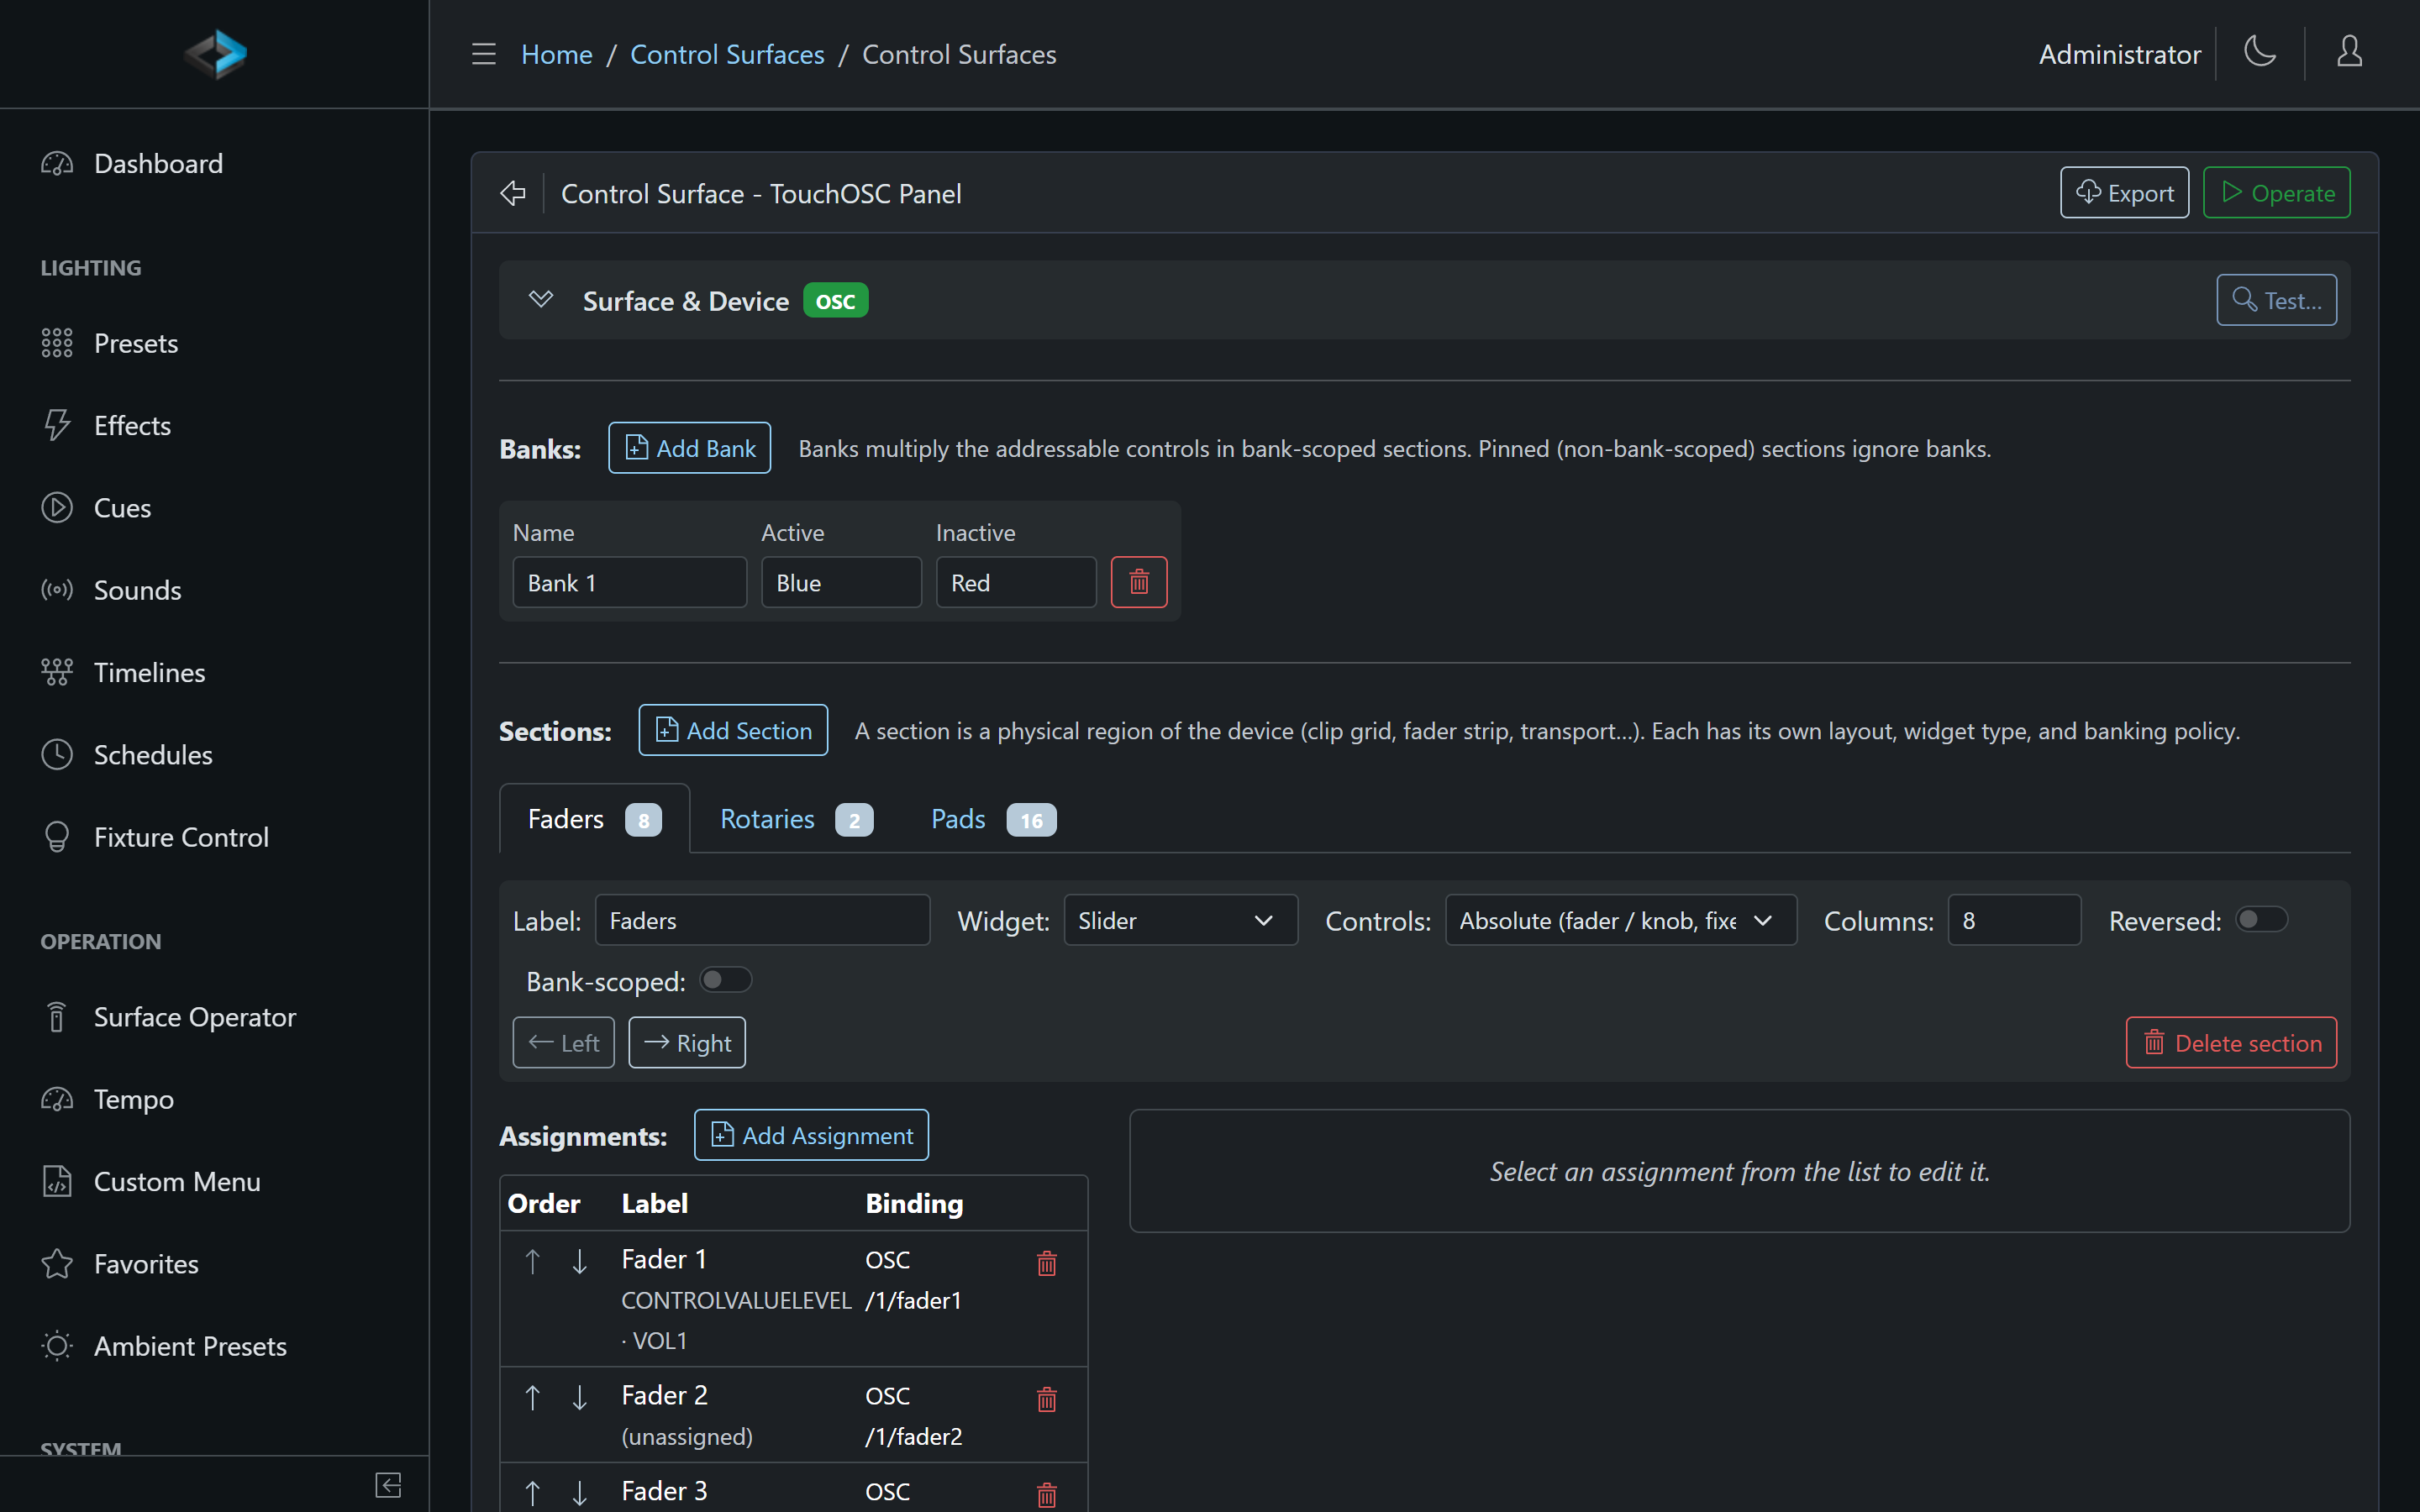Select the Fader 2 (unassigned) row

tap(794, 1415)
